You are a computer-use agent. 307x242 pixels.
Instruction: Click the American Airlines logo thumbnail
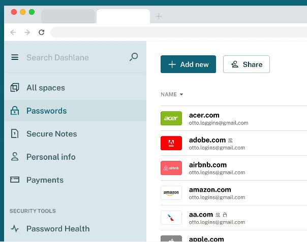[171, 218]
